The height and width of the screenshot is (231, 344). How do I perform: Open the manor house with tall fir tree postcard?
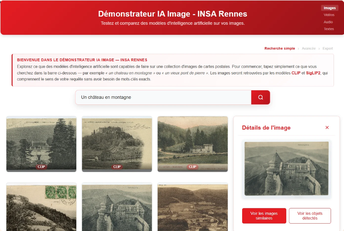[x=41, y=144]
